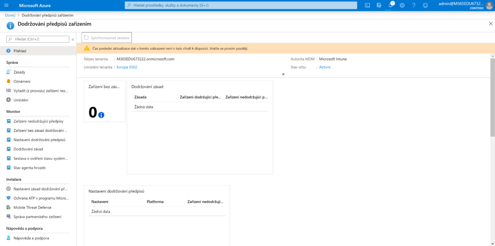This screenshot has height=246, width=495.
Task: Click Synchronizovat sestavu button
Action: 106,37
